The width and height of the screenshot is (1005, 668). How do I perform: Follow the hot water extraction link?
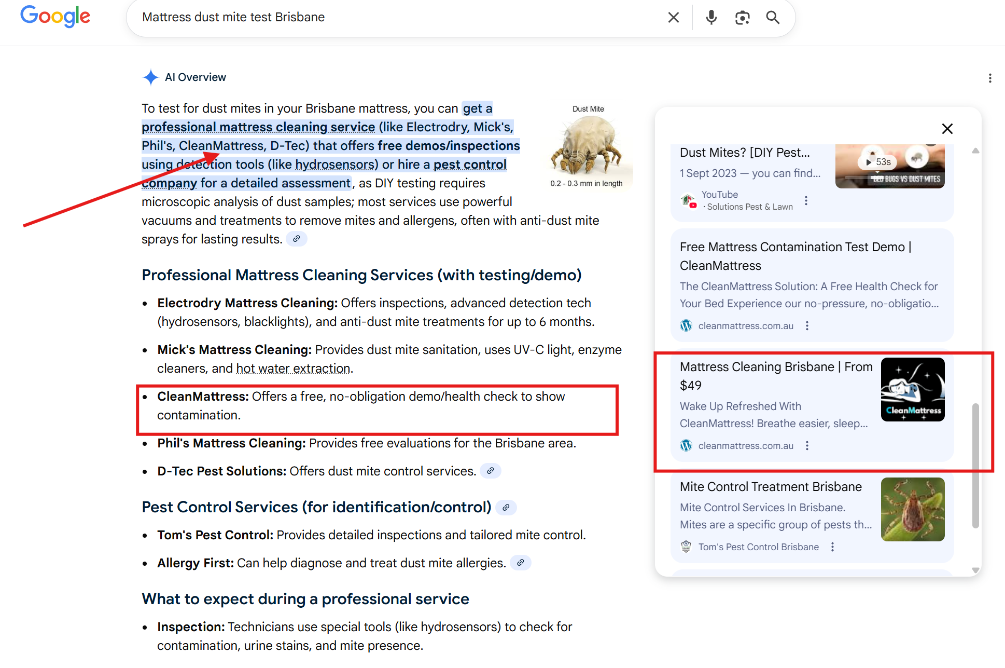[293, 368]
